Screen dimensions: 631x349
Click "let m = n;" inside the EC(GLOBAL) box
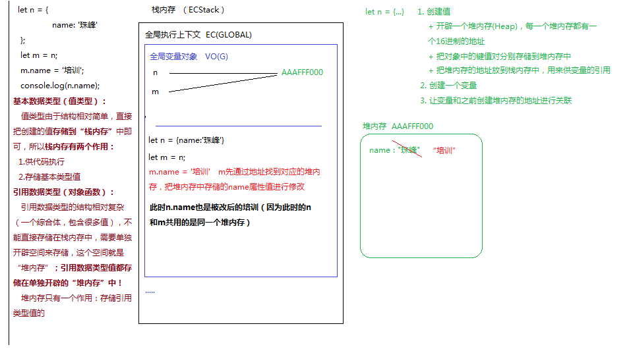[x=167, y=157]
